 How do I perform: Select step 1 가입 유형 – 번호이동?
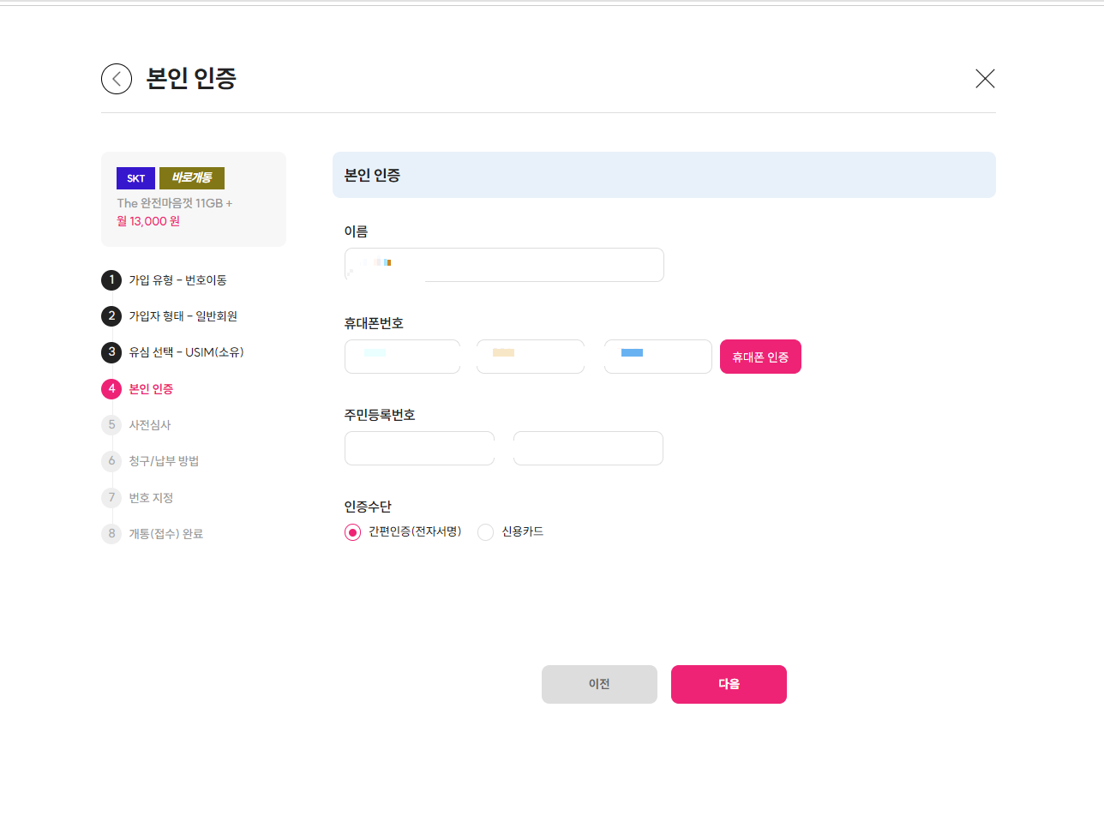111,279
